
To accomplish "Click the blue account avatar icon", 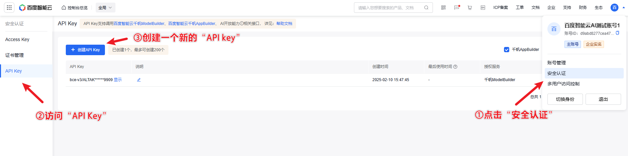I will (x=615, y=8).
